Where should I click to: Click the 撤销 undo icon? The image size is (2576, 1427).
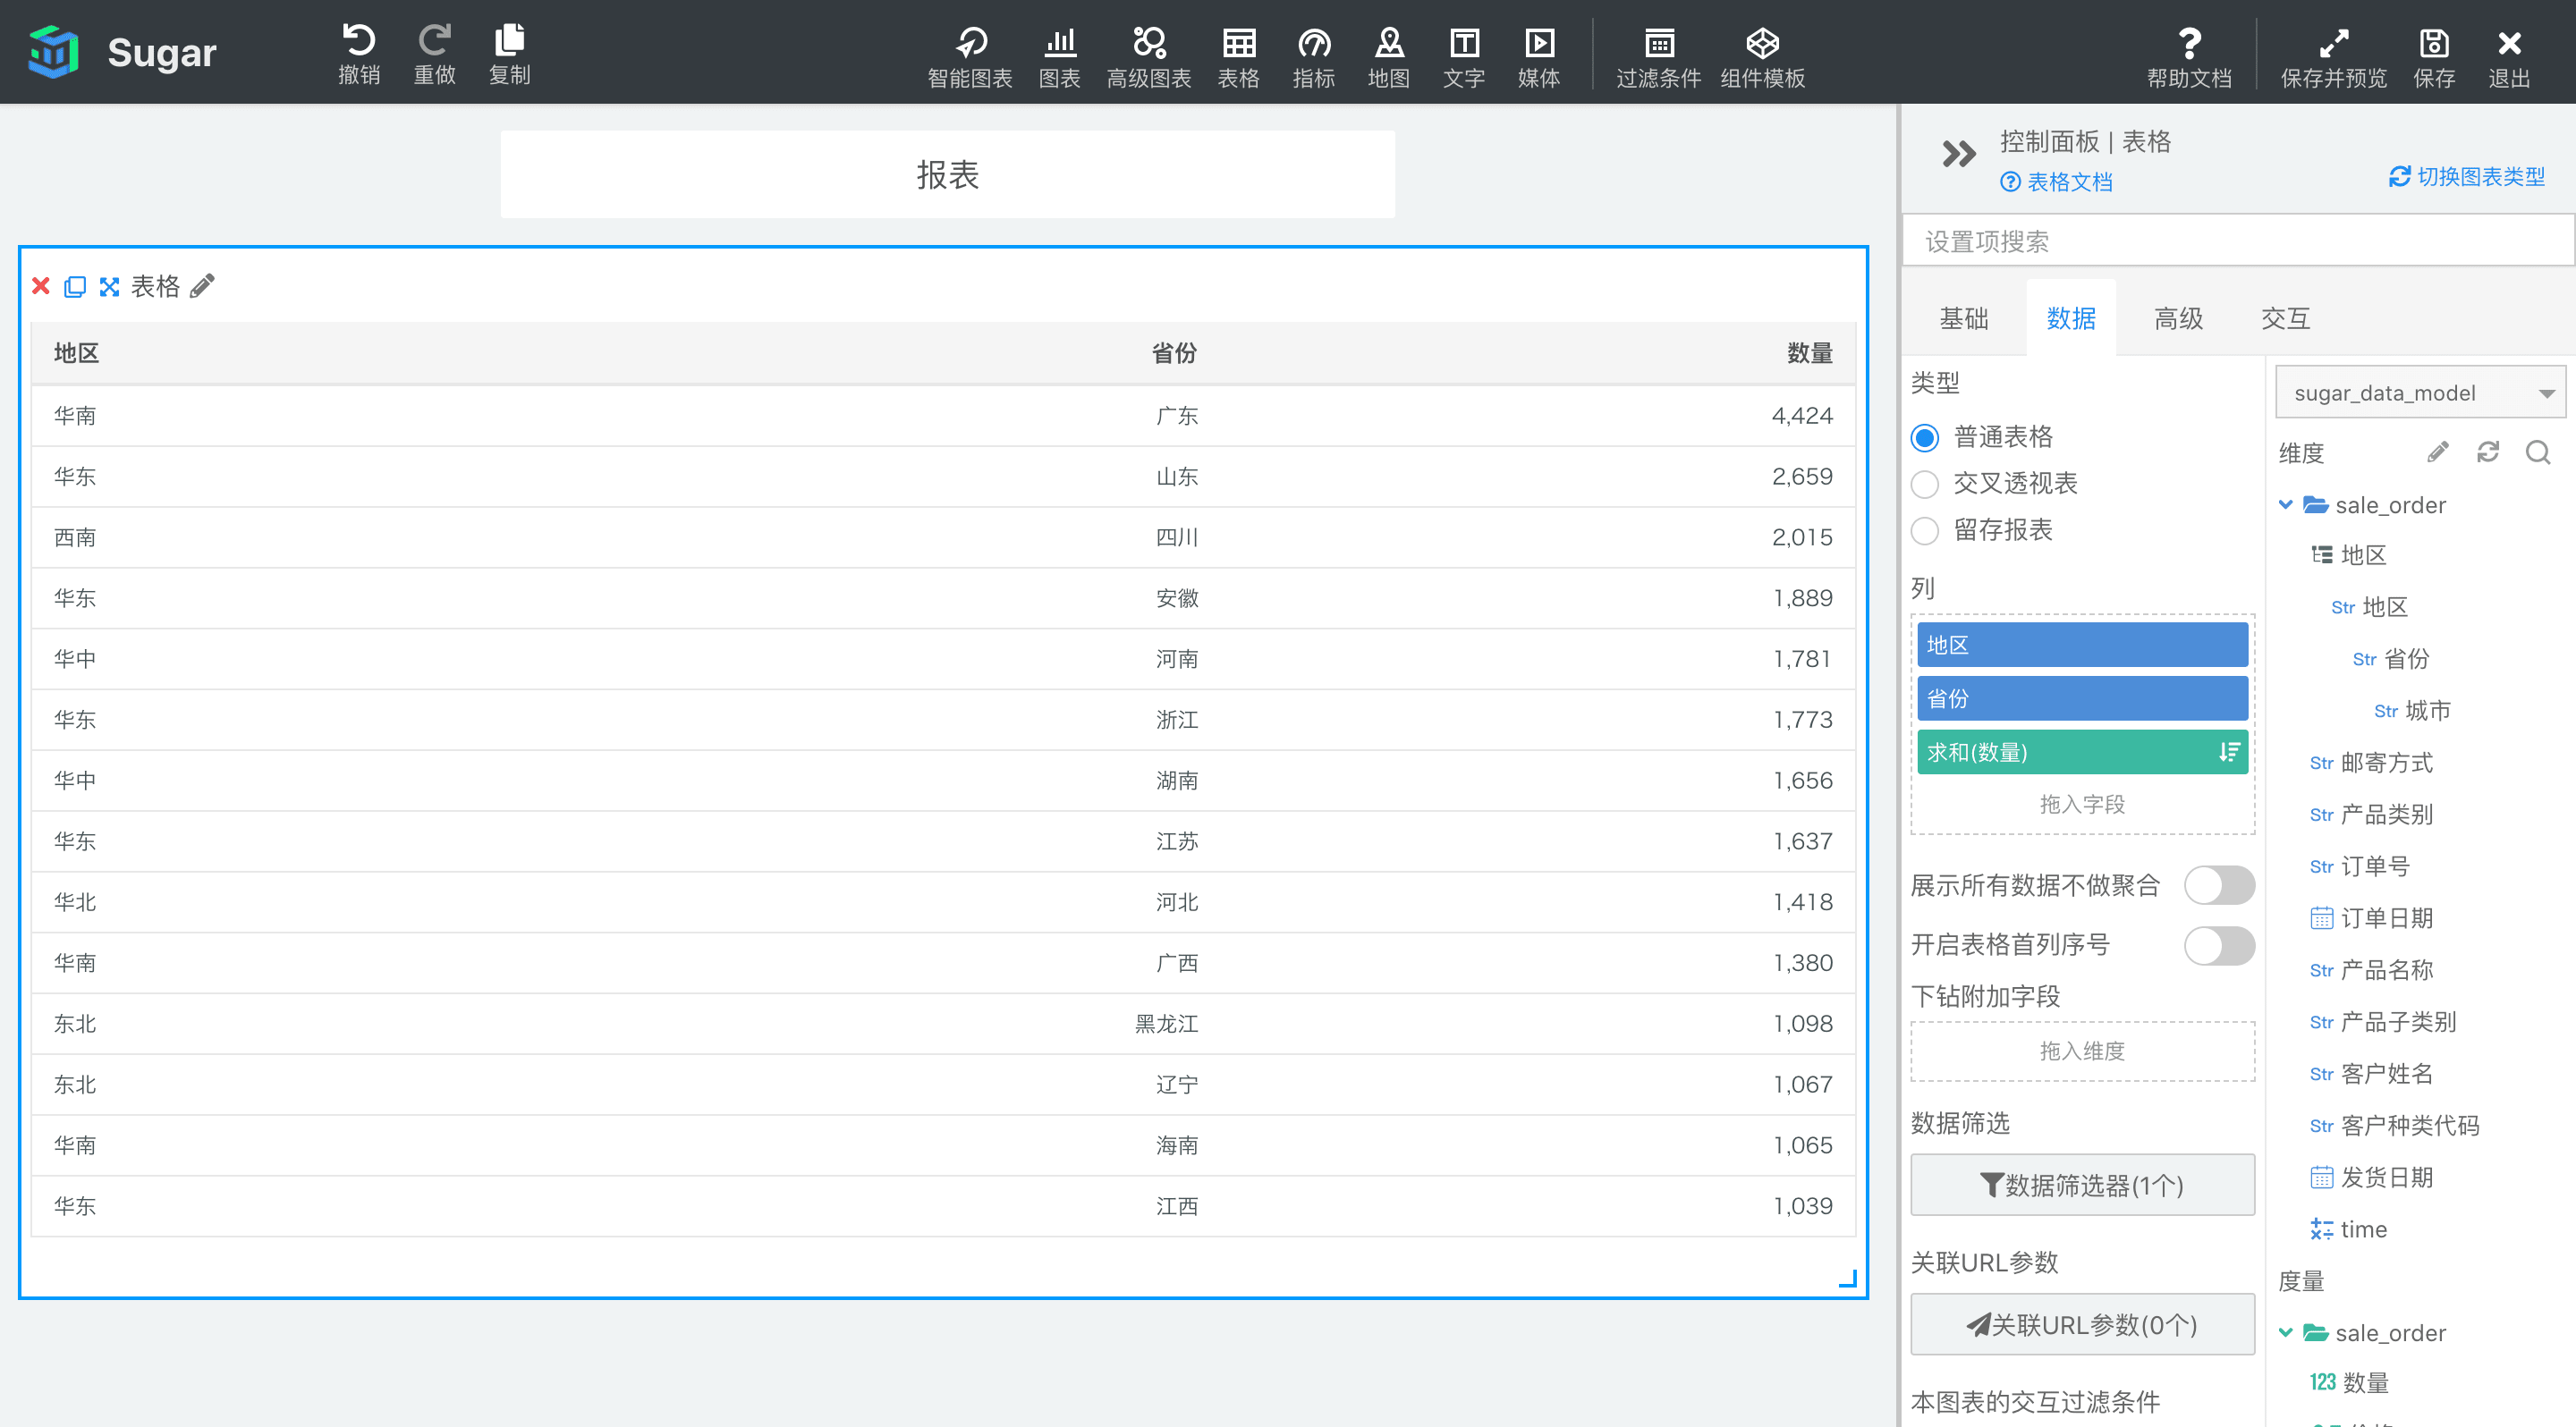[359, 53]
